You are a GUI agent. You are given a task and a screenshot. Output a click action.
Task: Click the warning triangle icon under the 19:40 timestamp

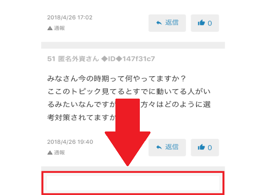tap(50, 153)
